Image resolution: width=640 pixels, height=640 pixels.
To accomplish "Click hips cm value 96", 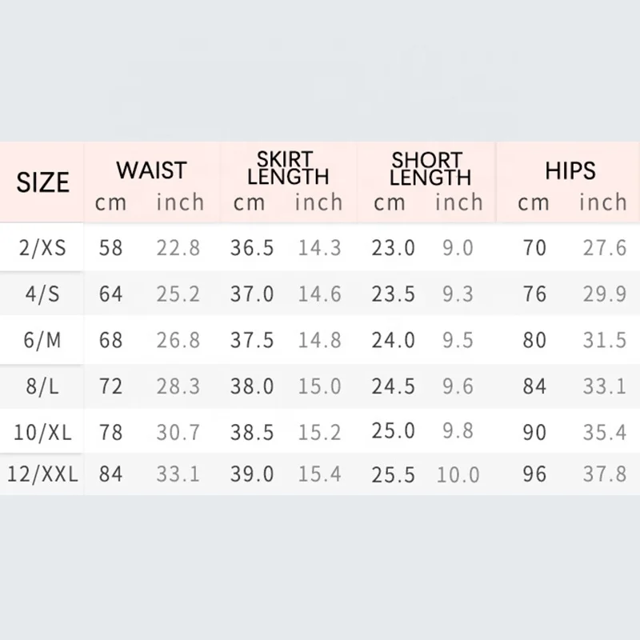I will 534,474.
